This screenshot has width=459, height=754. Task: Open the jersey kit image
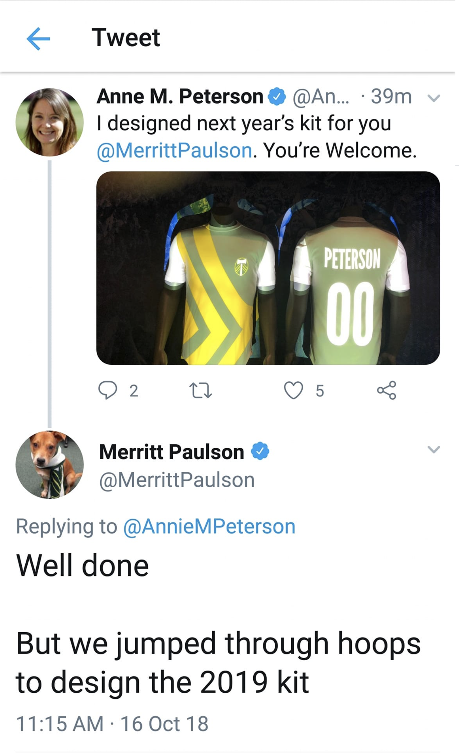click(268, 268)
